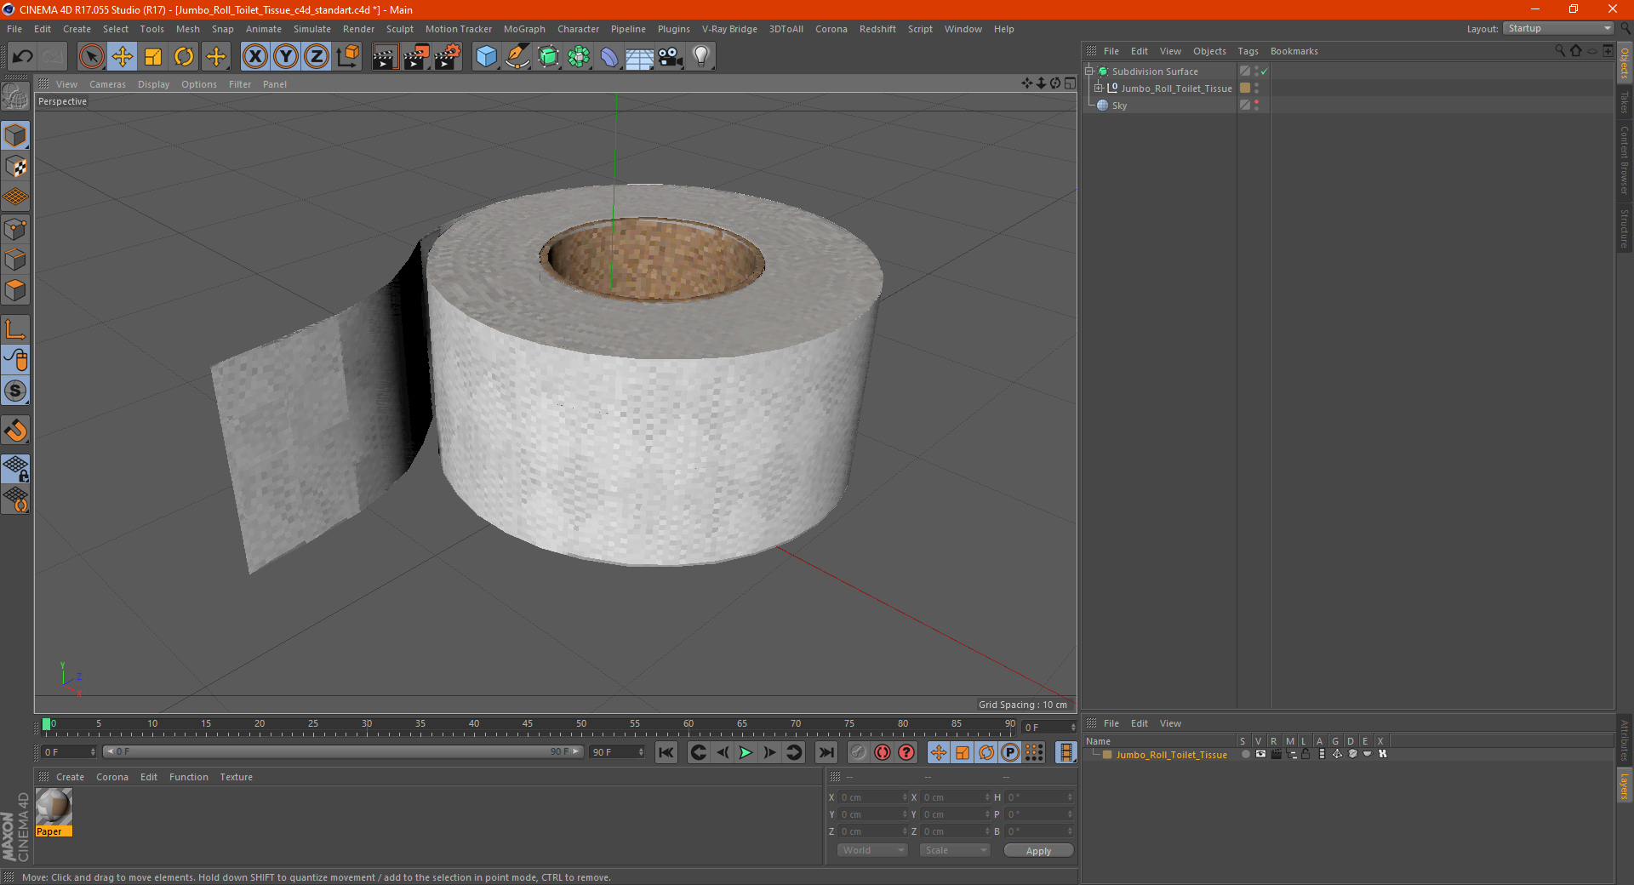Add a Light object
The height and width of the screenshot is (885, 1634).
pos(700,57)
